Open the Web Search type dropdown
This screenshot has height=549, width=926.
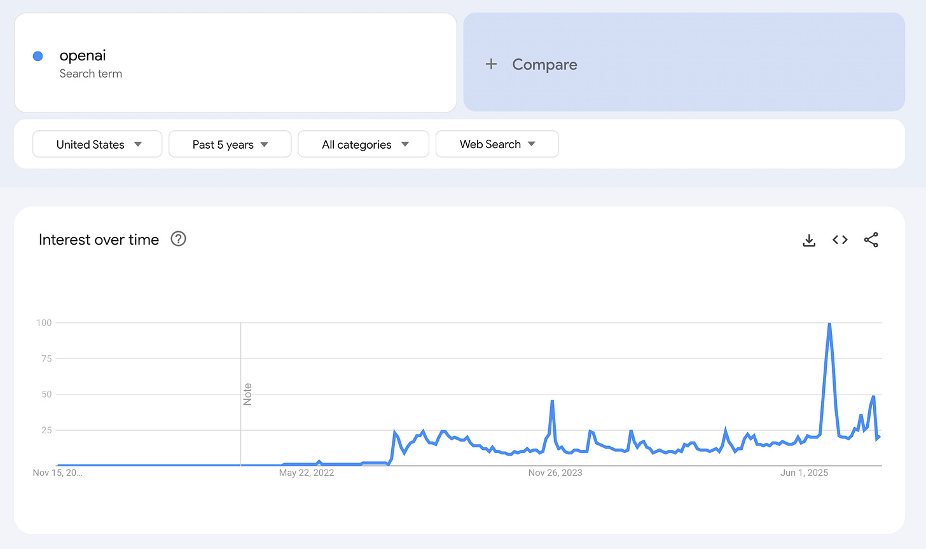(497, 144)
